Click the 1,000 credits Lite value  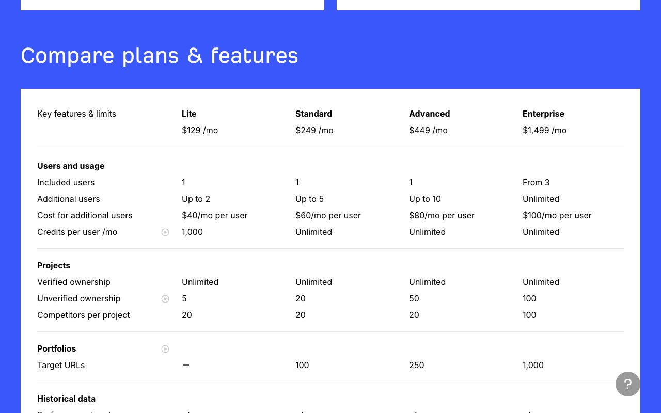(x=192, y=232)
